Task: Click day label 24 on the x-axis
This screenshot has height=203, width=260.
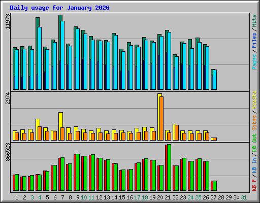Action: click(190, 197)
